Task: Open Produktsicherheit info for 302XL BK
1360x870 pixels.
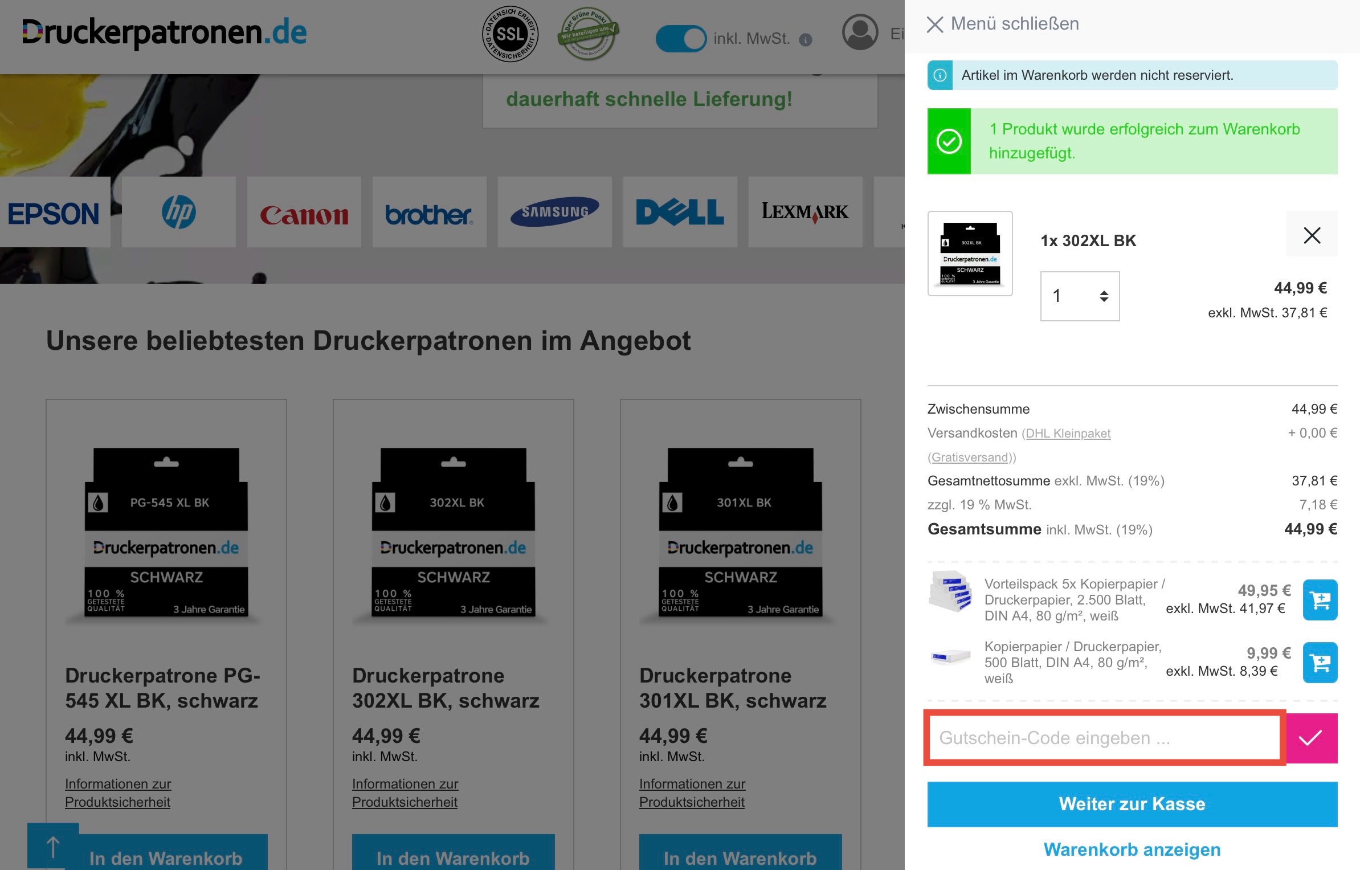Action: pos(405,793)
